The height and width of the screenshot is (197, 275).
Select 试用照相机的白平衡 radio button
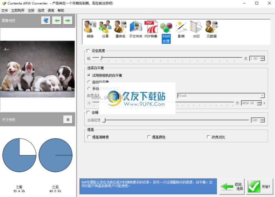(x=89, y=75)
